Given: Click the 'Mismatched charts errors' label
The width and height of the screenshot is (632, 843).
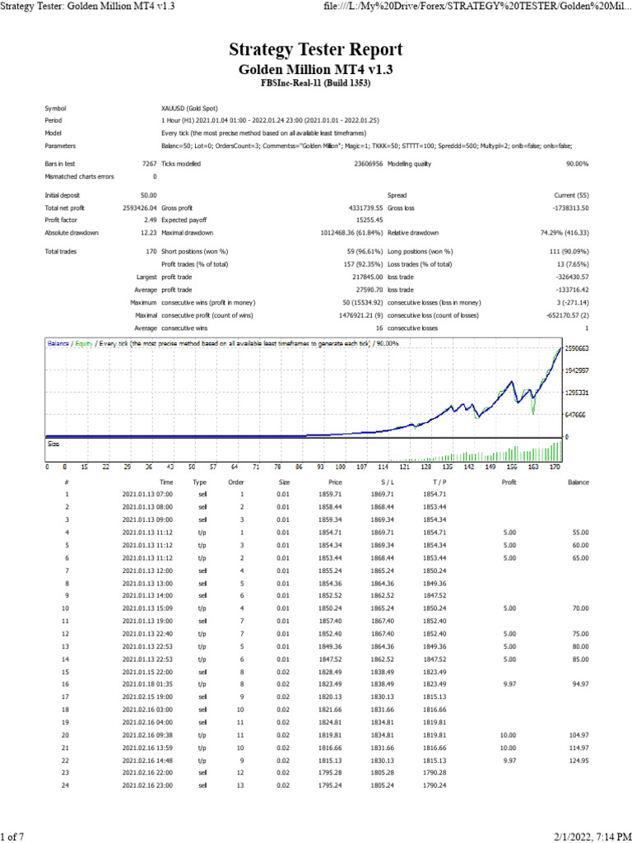Looking at the screenshot, I should [79, 176].
